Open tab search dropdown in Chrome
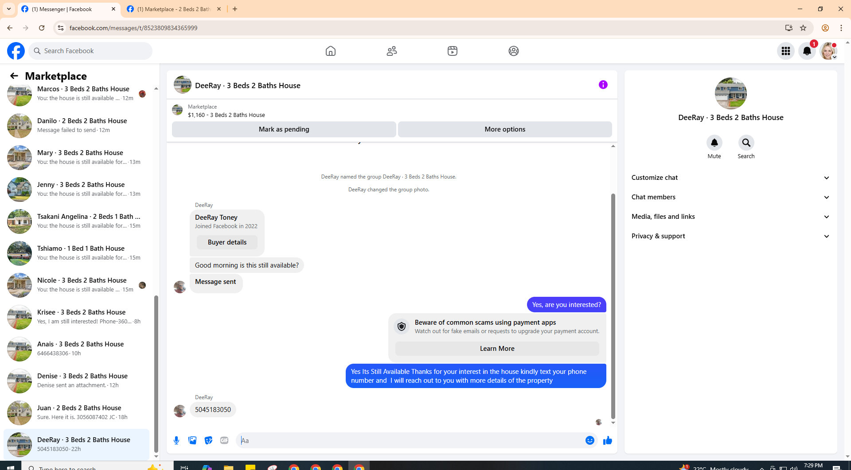This screenshot has width=851, height=470. [9, 9]
